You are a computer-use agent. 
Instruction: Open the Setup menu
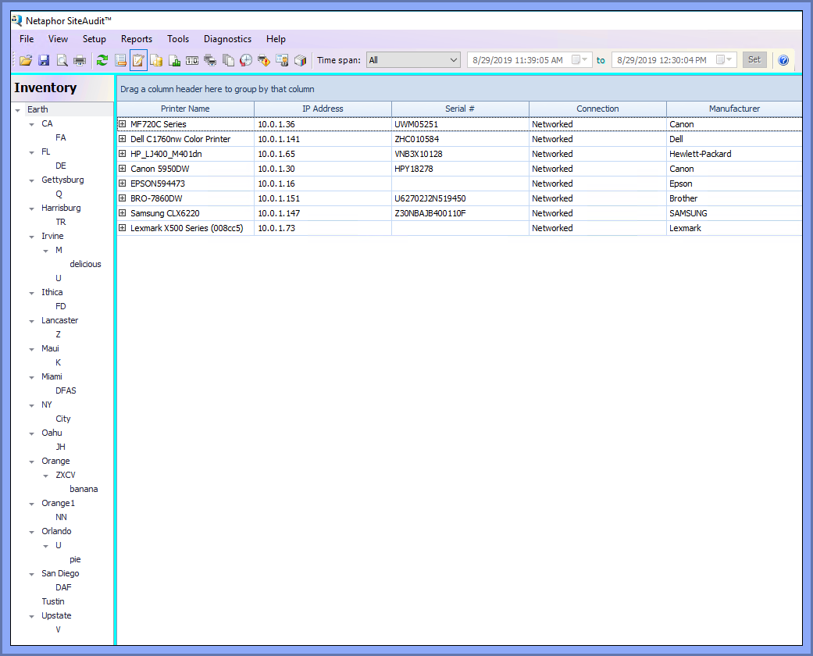94,39
